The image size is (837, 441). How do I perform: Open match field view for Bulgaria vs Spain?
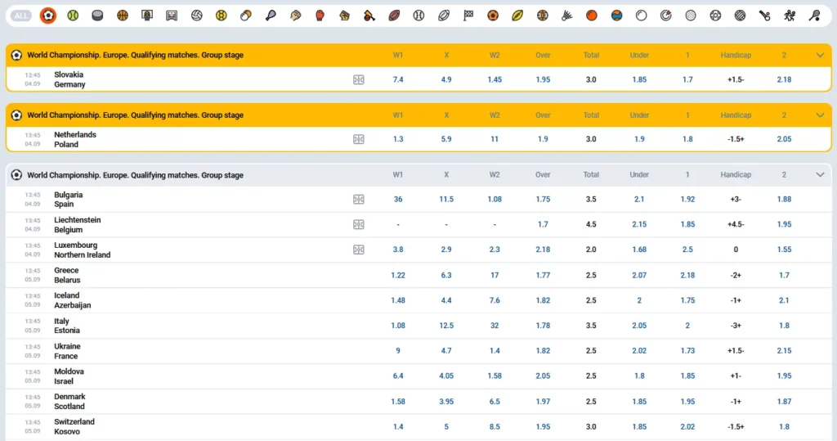(x=359, y=200)
